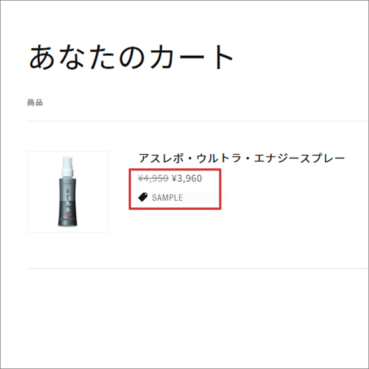Image resolution: width=369 pixels, height=369 pixels.
Task: Open アスレボ・ウルトラ・エナジースプレー product link
Action: 242,158
